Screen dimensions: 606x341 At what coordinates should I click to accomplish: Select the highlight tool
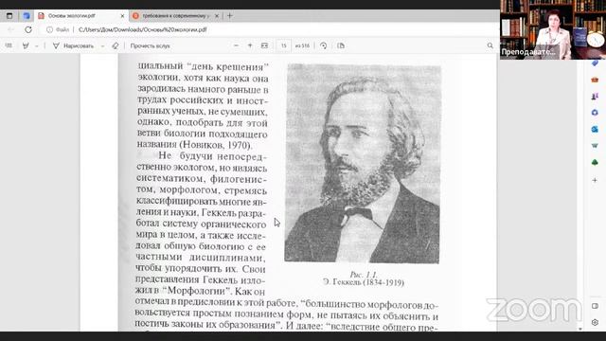[26, 45]
